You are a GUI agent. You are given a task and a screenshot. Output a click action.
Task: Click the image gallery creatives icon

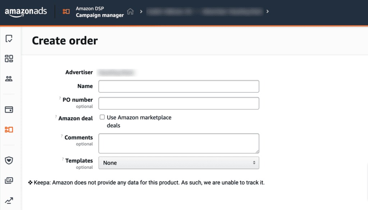(x=9, y=181)
